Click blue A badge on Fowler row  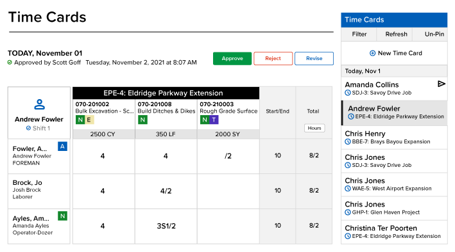62,146
